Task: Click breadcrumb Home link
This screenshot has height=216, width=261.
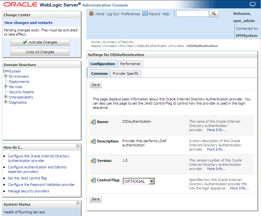Action: tap(96, 42)
